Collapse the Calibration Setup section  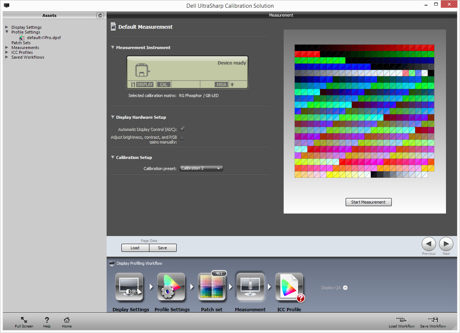click(113, 157)
